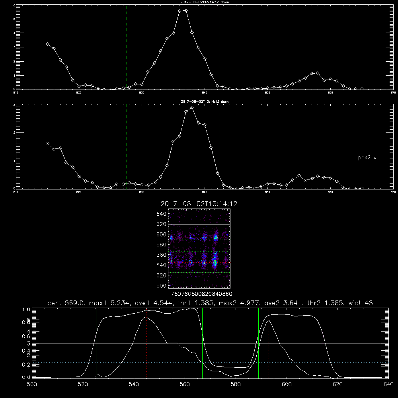Click the first diamond marker of dusk curve

click(47, 143)
